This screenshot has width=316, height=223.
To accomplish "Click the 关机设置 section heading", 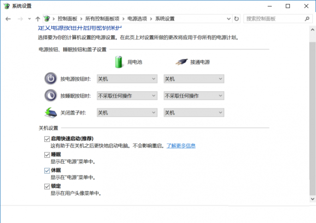I will pos(48,128).
